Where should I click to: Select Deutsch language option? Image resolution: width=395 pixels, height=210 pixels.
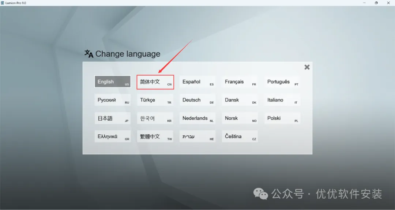197,100
